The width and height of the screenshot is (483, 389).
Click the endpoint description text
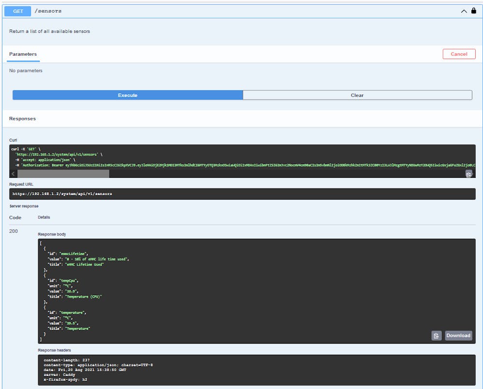click(x=49, y=31)
